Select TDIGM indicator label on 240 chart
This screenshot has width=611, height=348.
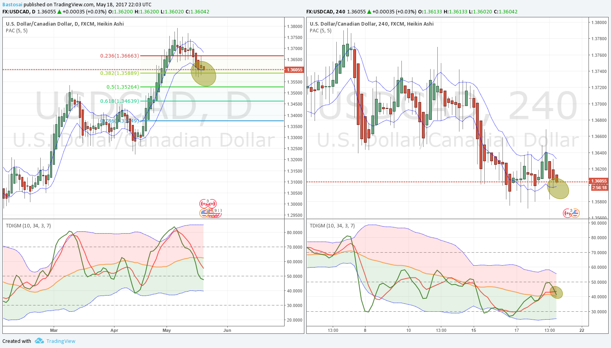[332, 225]
